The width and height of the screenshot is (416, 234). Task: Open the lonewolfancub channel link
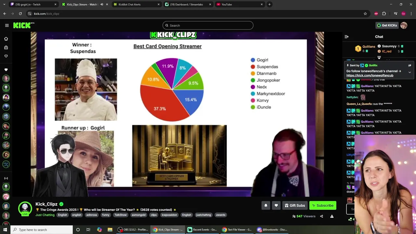pos(370,75)
